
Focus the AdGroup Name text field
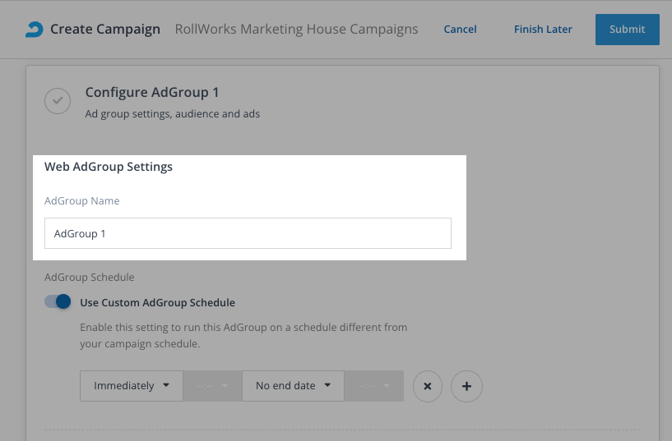248,233
